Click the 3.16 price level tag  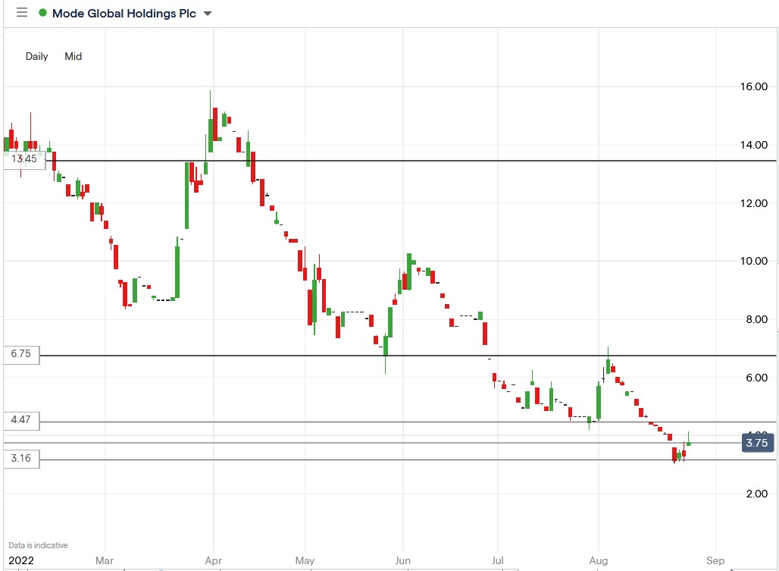pos(20,458)
